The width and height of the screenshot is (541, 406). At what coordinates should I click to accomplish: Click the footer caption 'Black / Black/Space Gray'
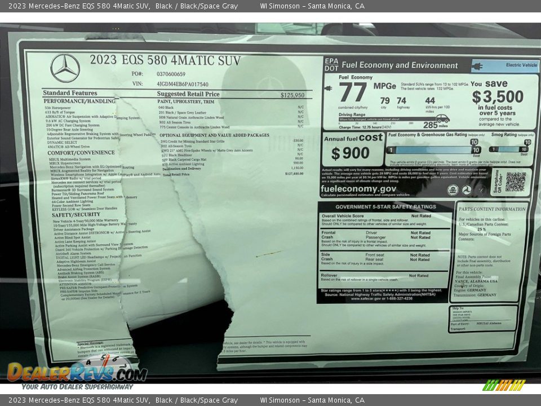(x=196, y=400)
